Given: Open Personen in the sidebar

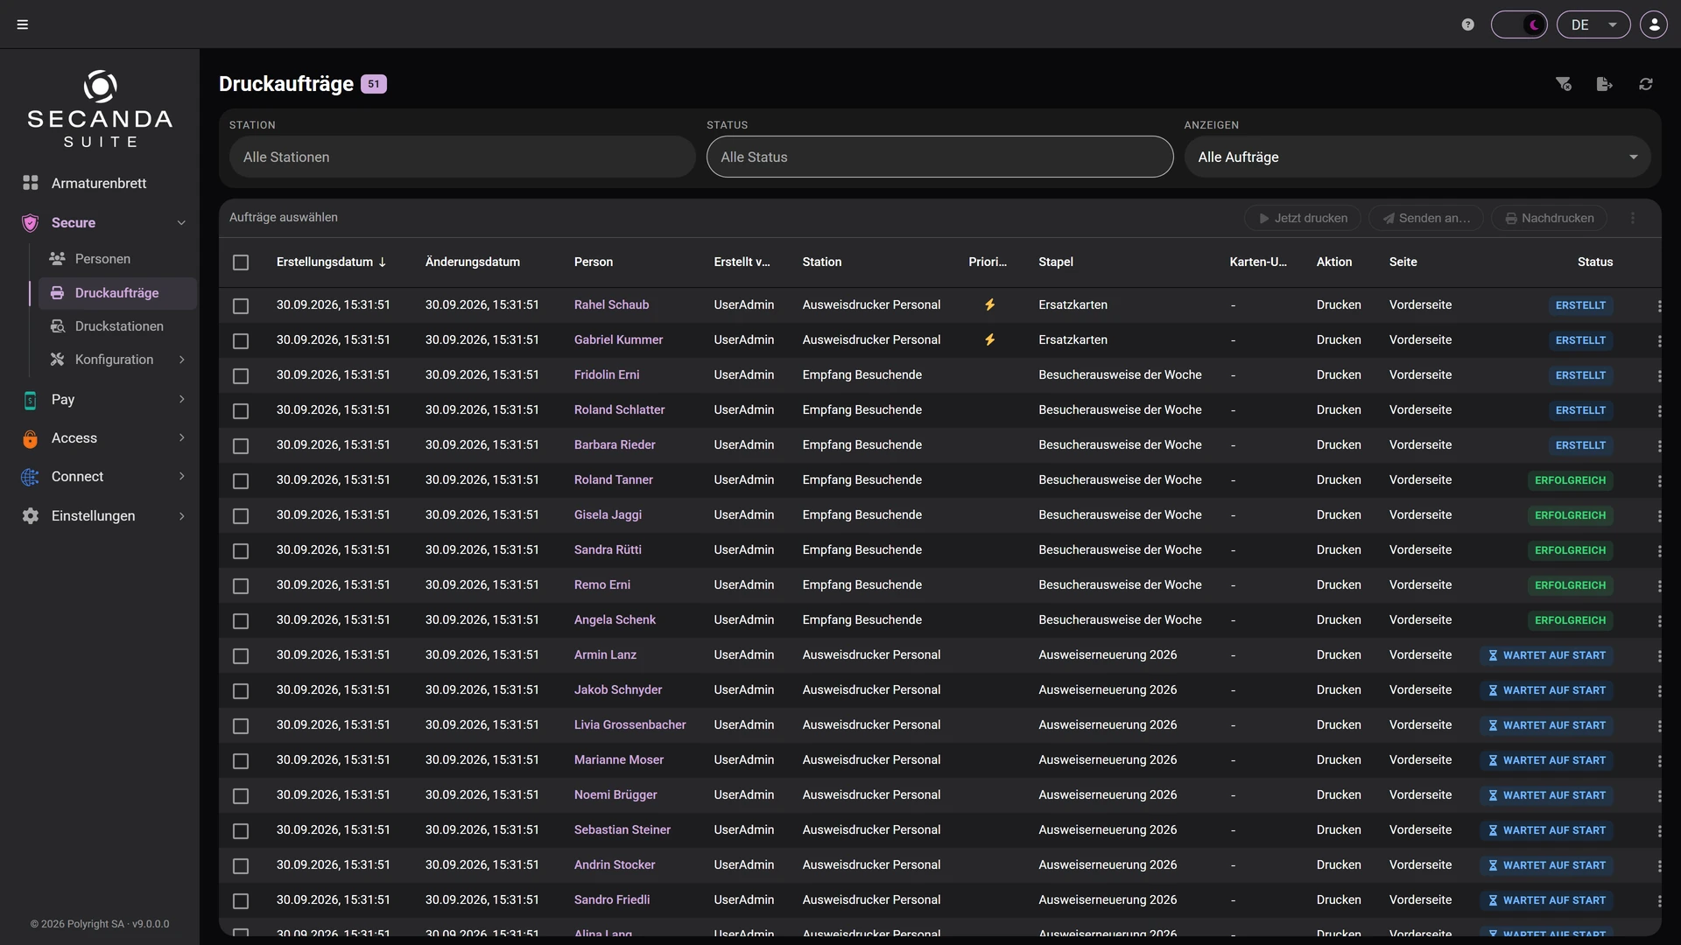Looking at the screenshot, I should pyautogui.click(x=116, y=259).
